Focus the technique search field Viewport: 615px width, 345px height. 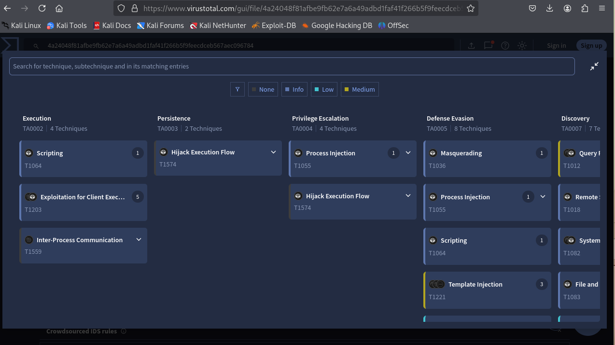click(x=292, y=66)
